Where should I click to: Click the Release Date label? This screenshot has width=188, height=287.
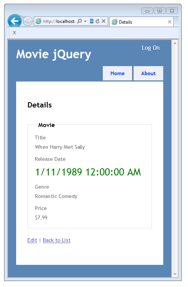click(50, 159)
